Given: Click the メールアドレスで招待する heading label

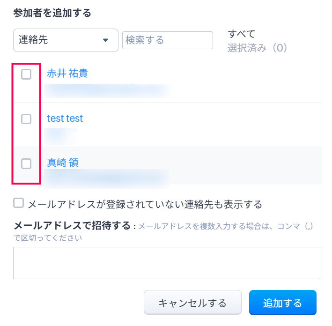Looking at the screenshot, I should click(72, 226).
